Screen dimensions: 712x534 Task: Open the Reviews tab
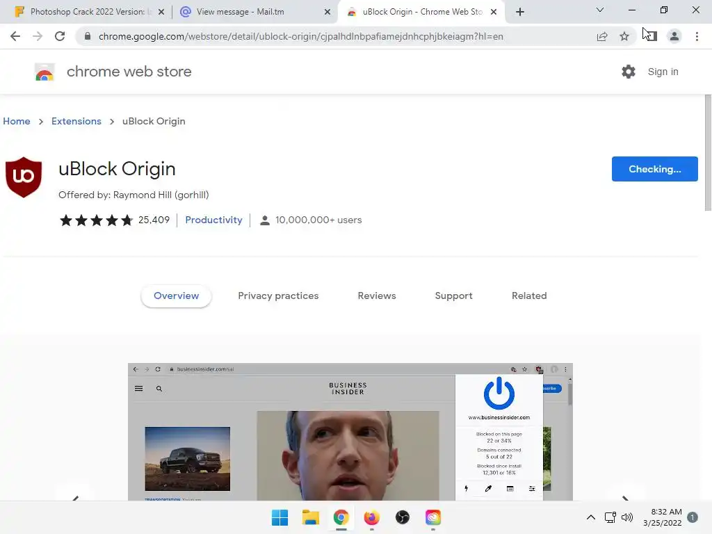[x=377, y=296]
